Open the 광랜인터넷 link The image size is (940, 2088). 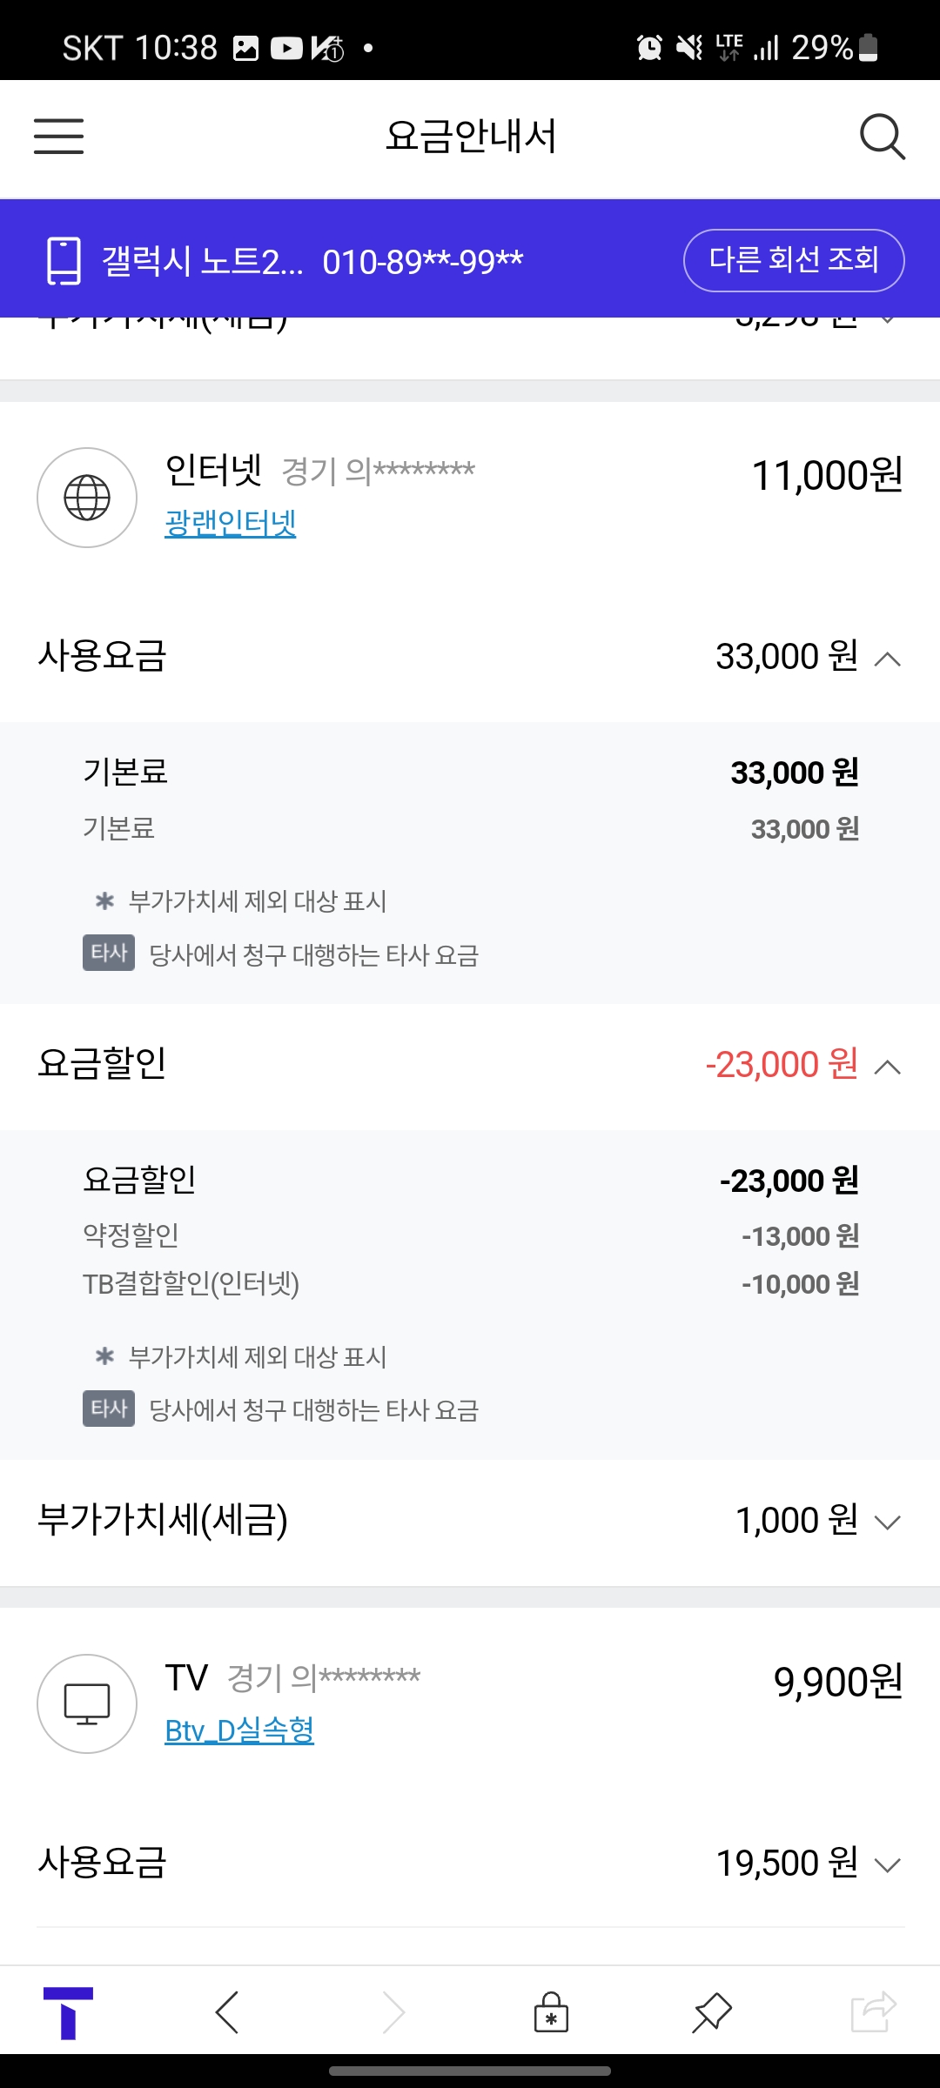[x=231, y=523]
